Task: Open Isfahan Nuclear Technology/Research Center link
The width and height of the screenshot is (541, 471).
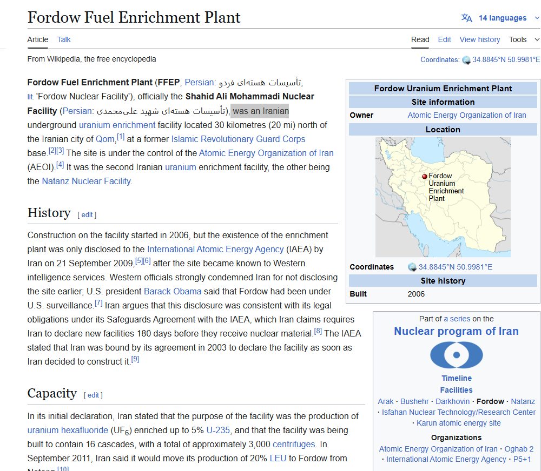Action: [459, 412]
